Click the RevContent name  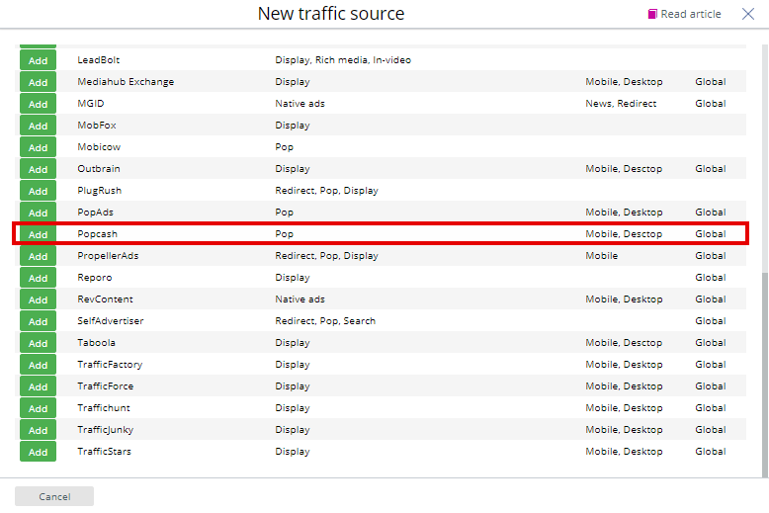point(105,299)
